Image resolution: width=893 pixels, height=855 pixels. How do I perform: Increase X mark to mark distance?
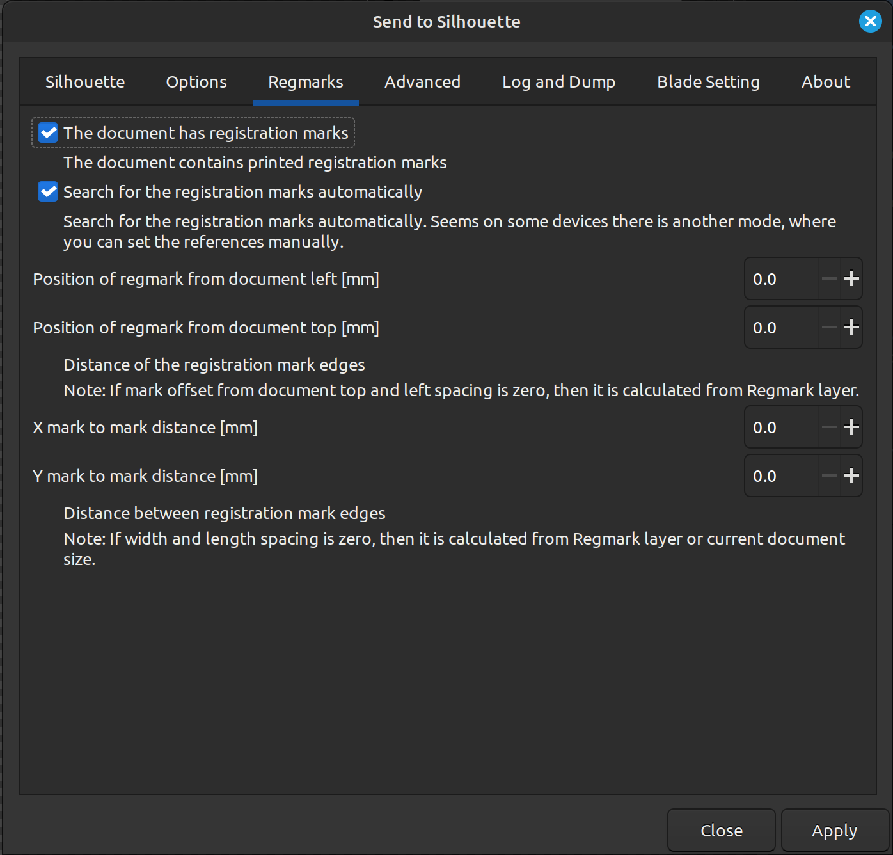point(851,427)
